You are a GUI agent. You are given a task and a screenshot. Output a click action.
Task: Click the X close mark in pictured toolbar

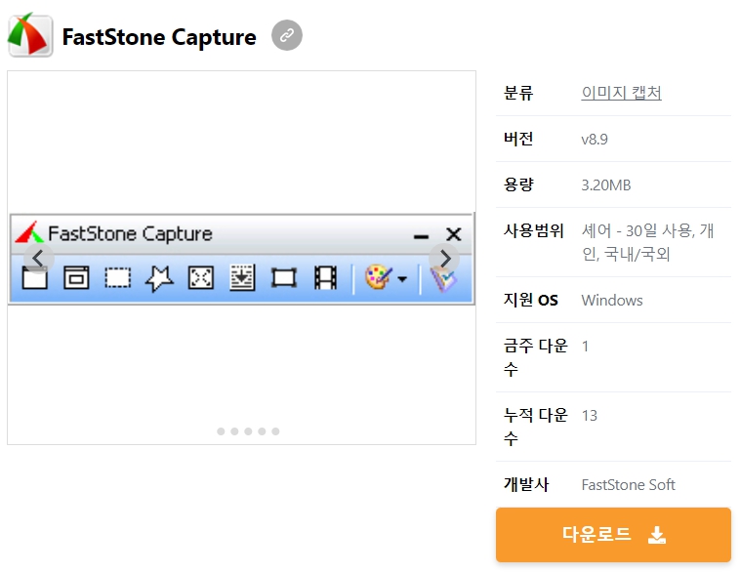click(x=454, y=234)
